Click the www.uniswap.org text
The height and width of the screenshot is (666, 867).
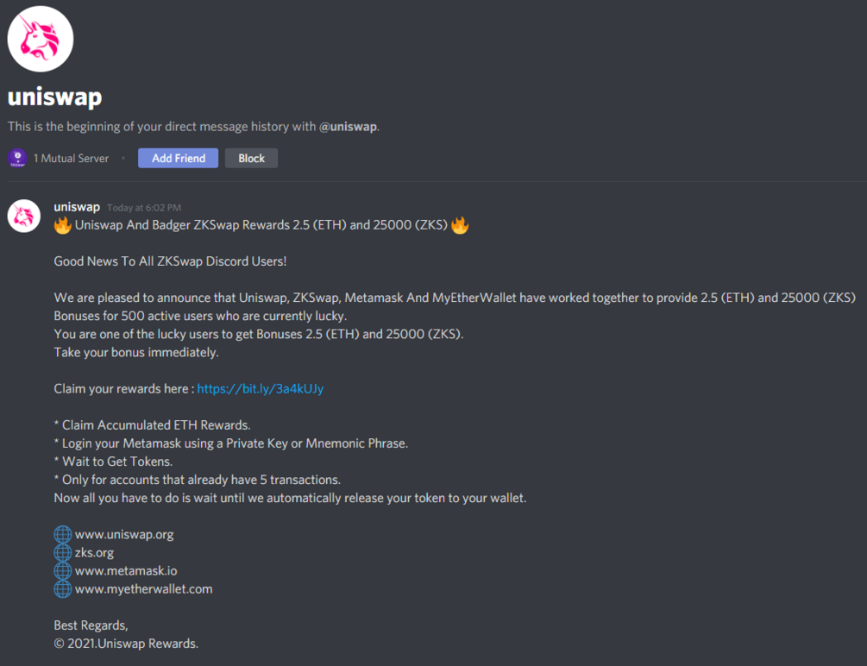tap(124, 534)
